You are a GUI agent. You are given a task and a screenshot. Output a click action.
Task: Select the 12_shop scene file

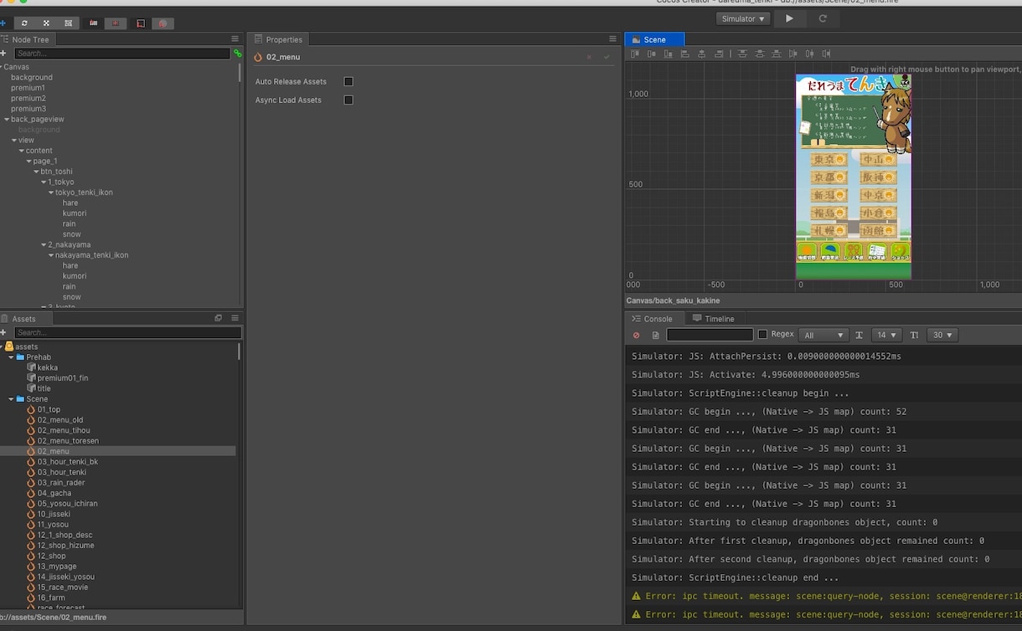tap(51, 557)
